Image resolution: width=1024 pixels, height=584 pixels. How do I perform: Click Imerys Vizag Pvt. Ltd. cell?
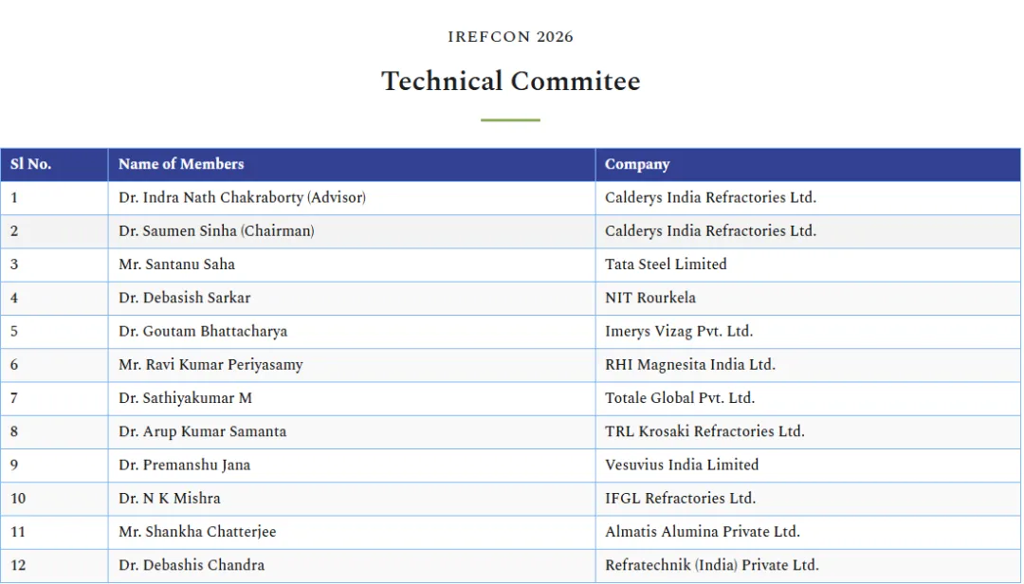click(679, 332)
